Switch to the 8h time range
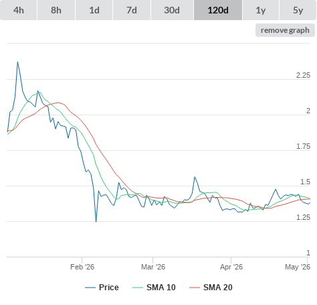 coord(56,10)
